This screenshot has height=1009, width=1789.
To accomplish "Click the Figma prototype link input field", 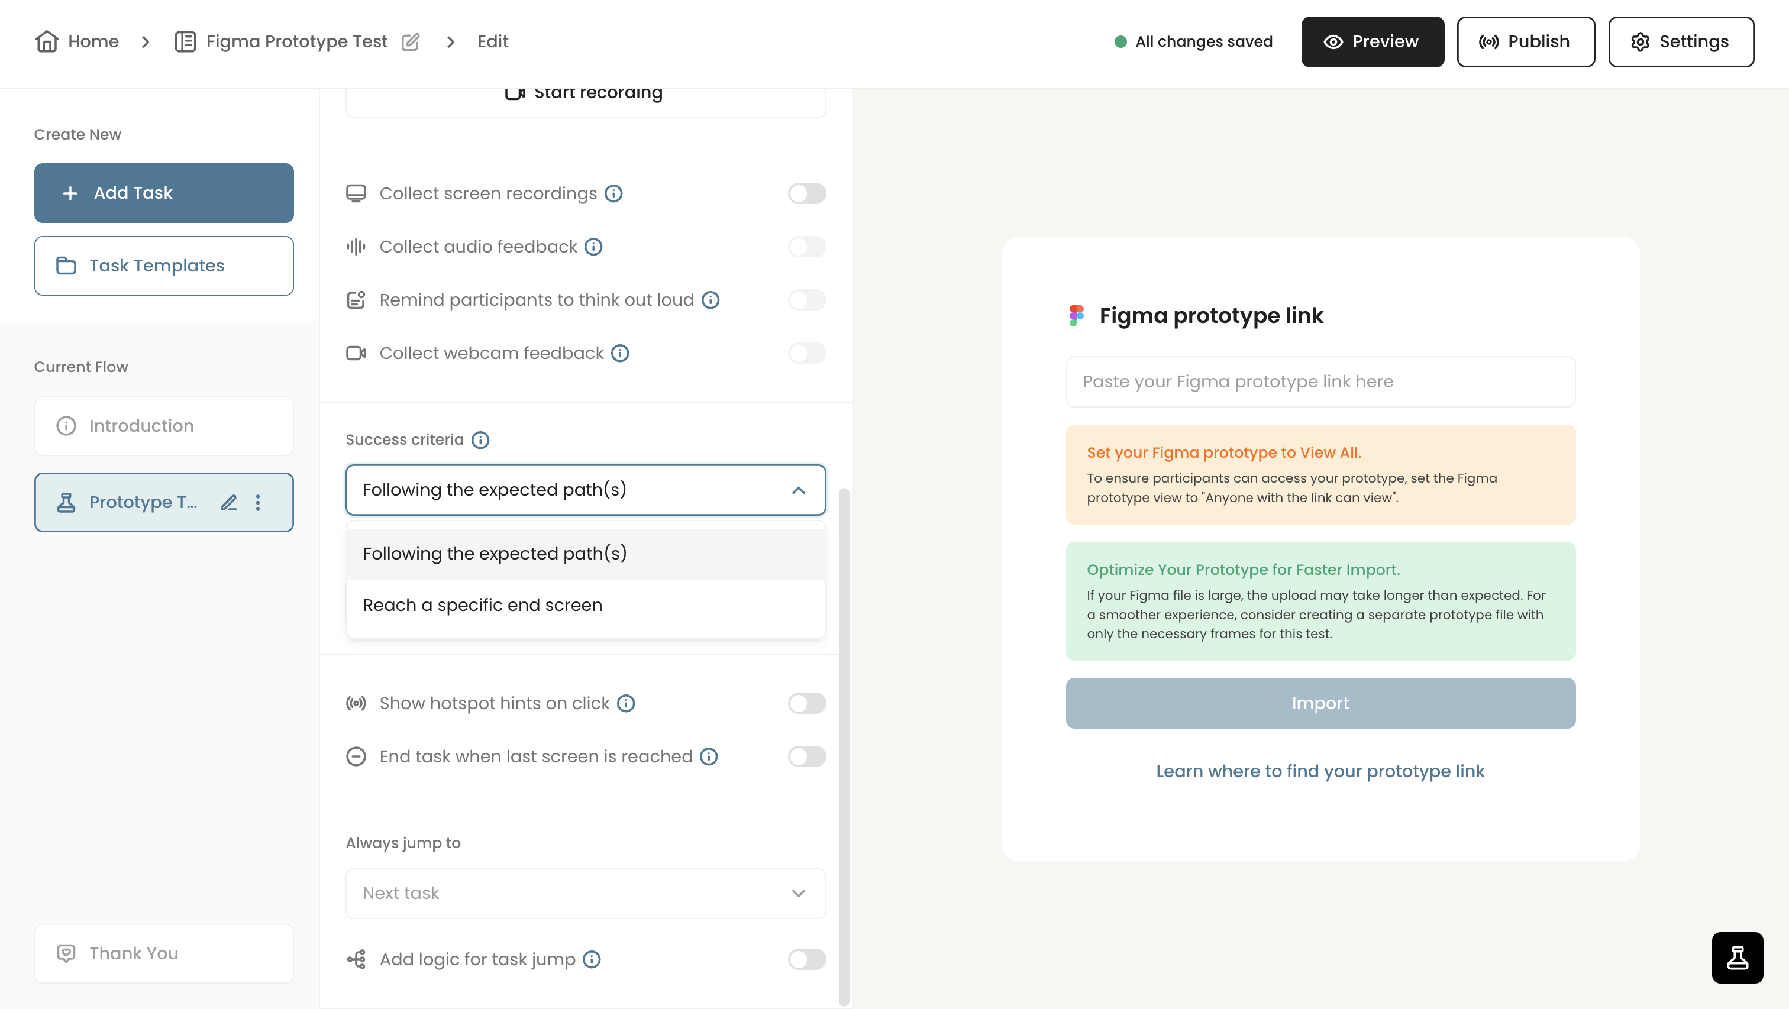I will coord(1320,381).
